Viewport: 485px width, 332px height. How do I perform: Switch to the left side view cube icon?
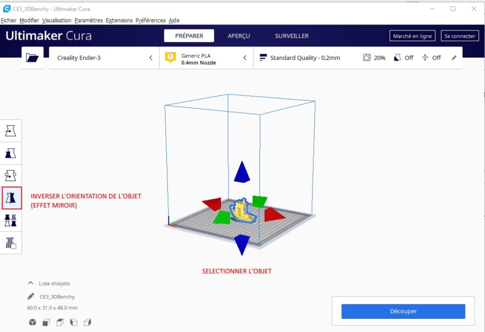coord(73,323)
